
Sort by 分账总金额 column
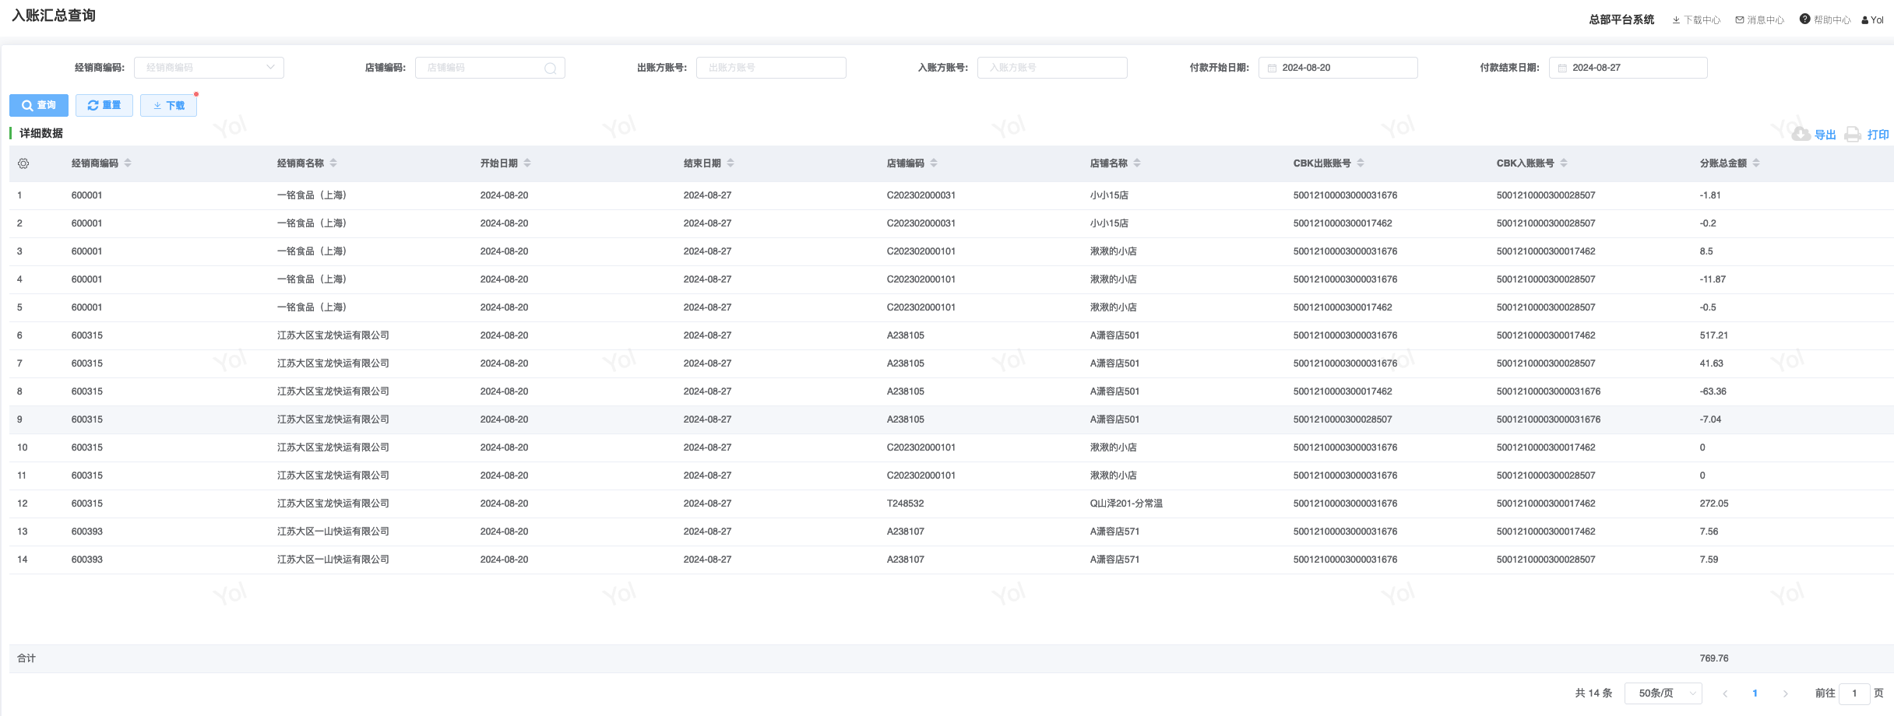[1756, 163]
